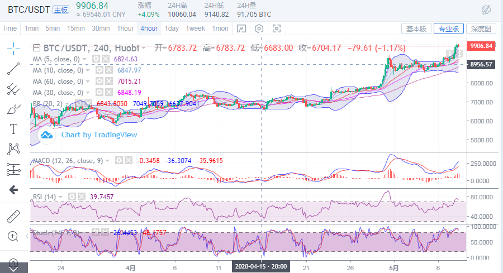Switch to 1min timeframe
The image size is (503, 273).
click(x=31, y=28)
